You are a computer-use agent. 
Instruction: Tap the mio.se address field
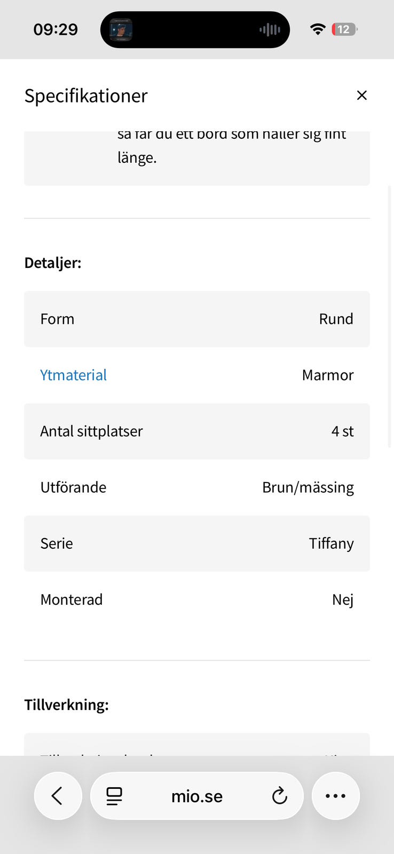[x=196, y=796]
